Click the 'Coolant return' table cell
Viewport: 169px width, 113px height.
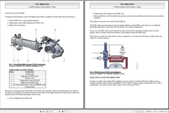[30, 87]
